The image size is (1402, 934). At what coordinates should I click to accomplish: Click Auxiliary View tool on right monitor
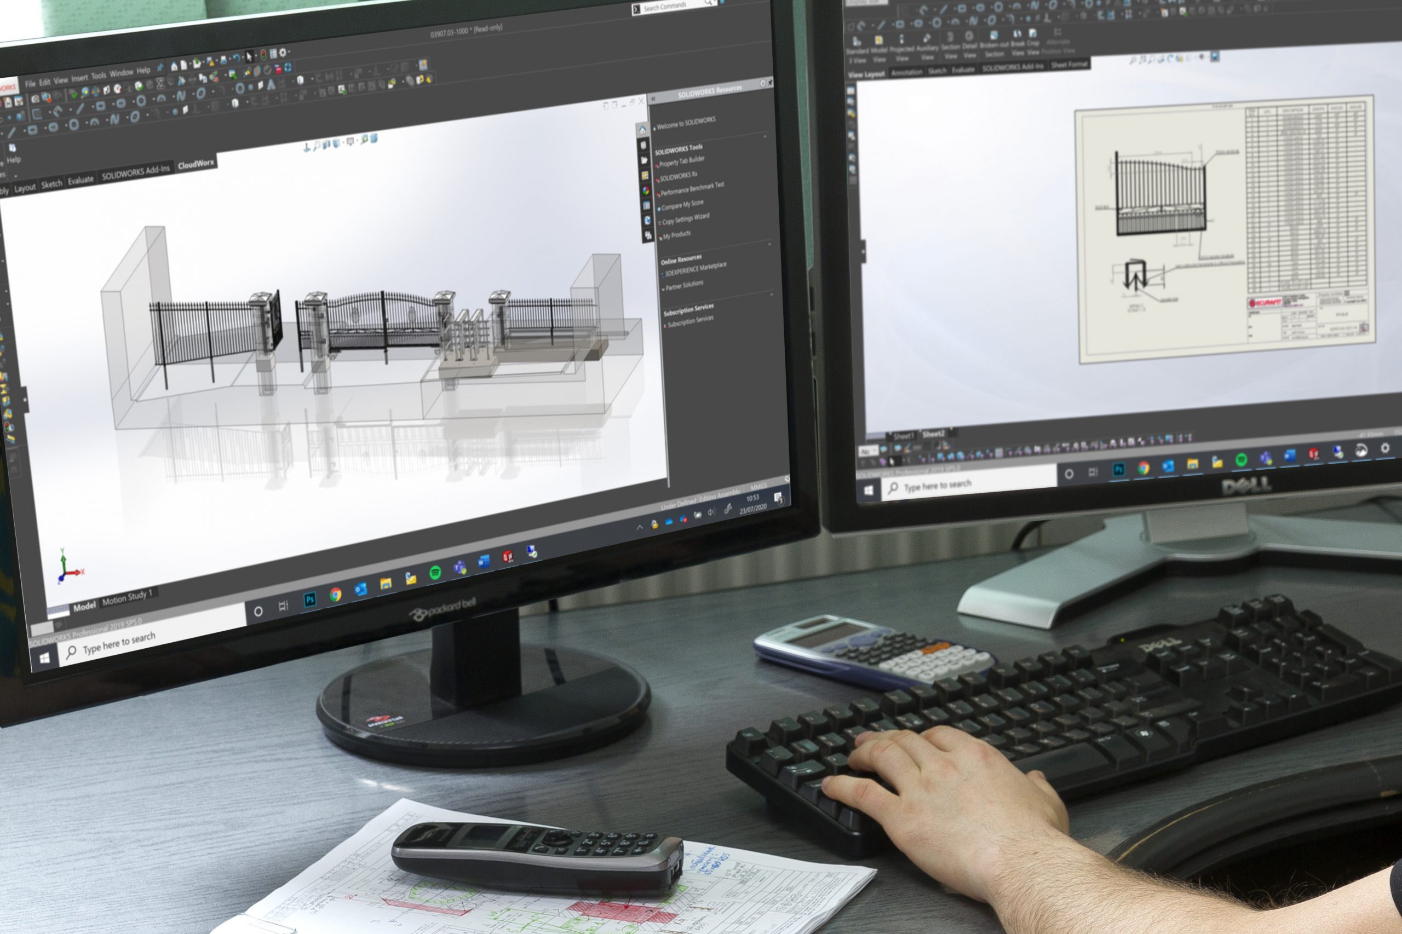927,47
